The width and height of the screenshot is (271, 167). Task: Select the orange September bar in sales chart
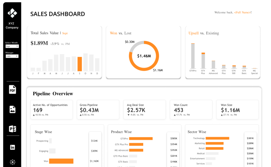(x=80, y=64)
